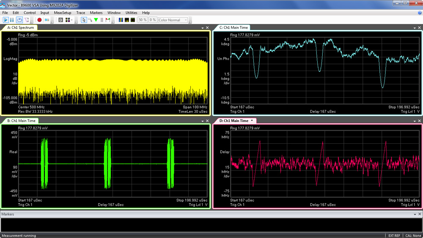
Task: Click the 50 % toolbar field
Action: point(143,20)
